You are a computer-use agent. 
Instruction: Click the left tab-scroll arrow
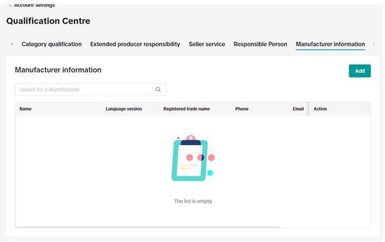point(12,44)
